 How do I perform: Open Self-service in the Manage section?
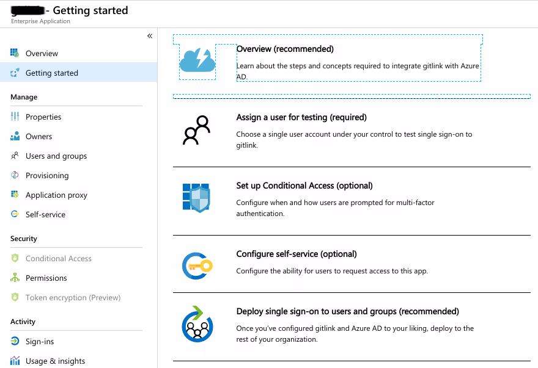[45, 215]
